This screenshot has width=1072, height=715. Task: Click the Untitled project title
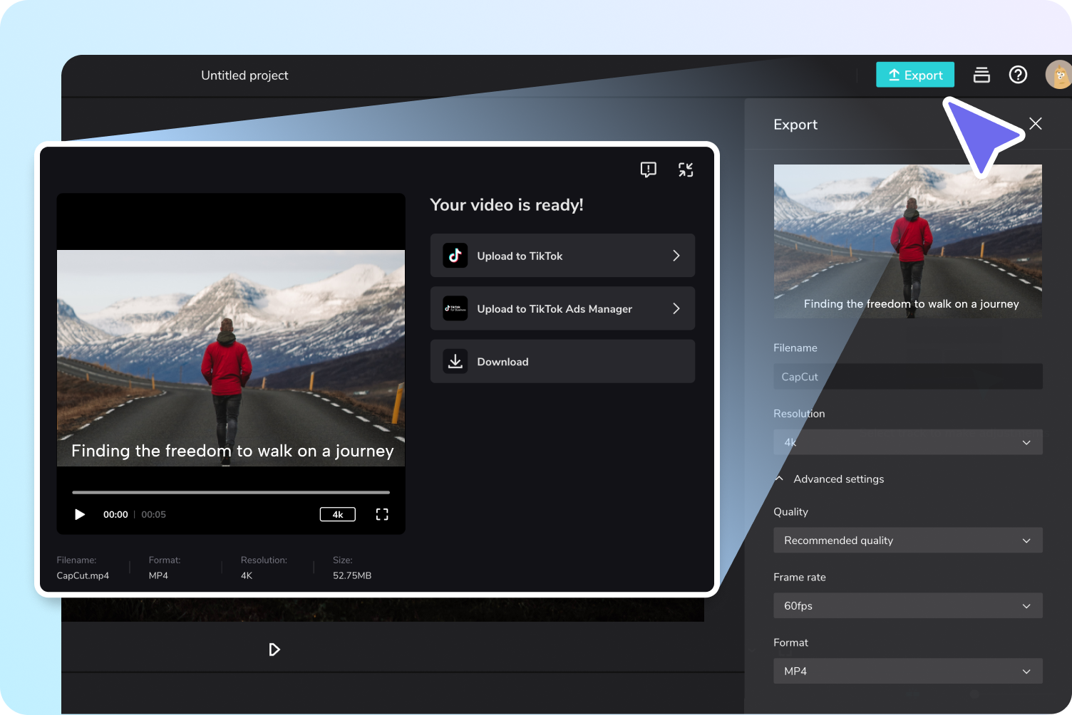click(x=244, y=75)
